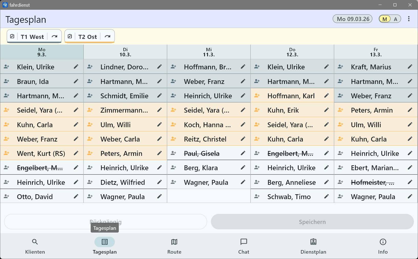418x259 pixels.
Task: Edit the struck-through Paul, Gisela entry
Action: 243,153
